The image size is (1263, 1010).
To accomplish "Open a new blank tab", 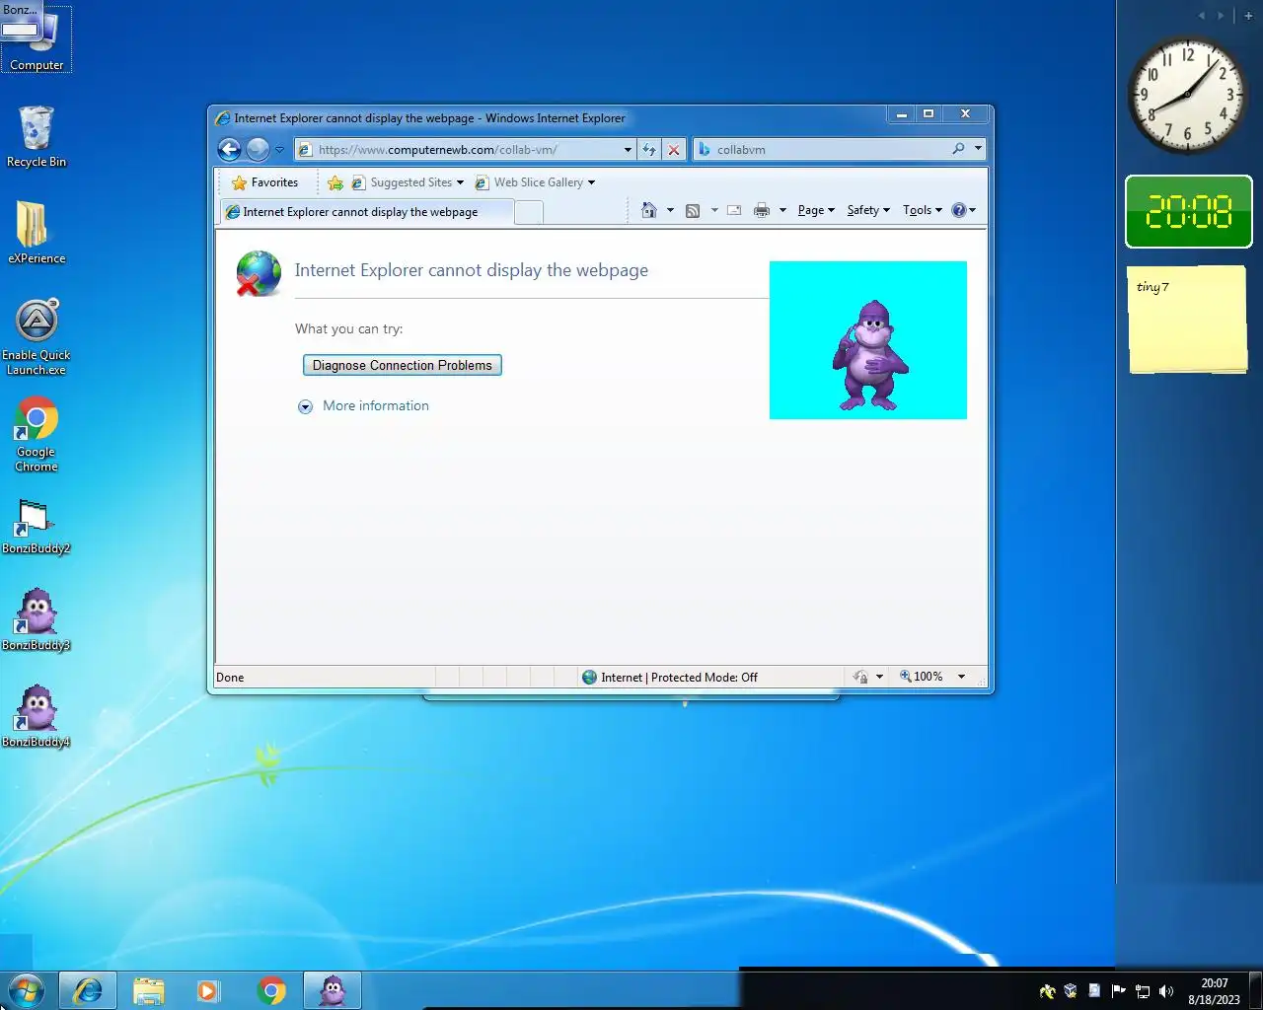I will tap(529, 212).
